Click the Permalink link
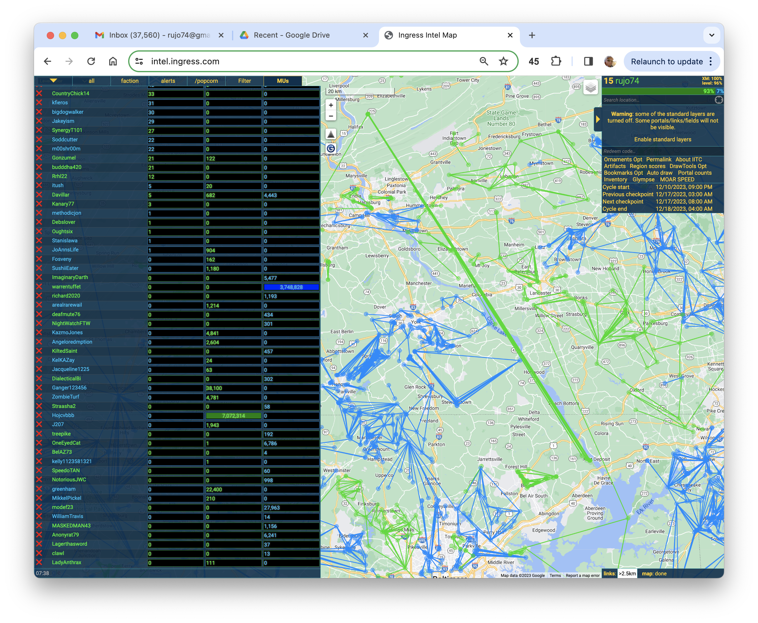 658,159
